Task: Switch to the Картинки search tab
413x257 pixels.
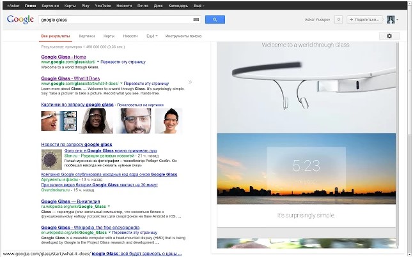Action: pyautogui.click(x=87, y=36)
